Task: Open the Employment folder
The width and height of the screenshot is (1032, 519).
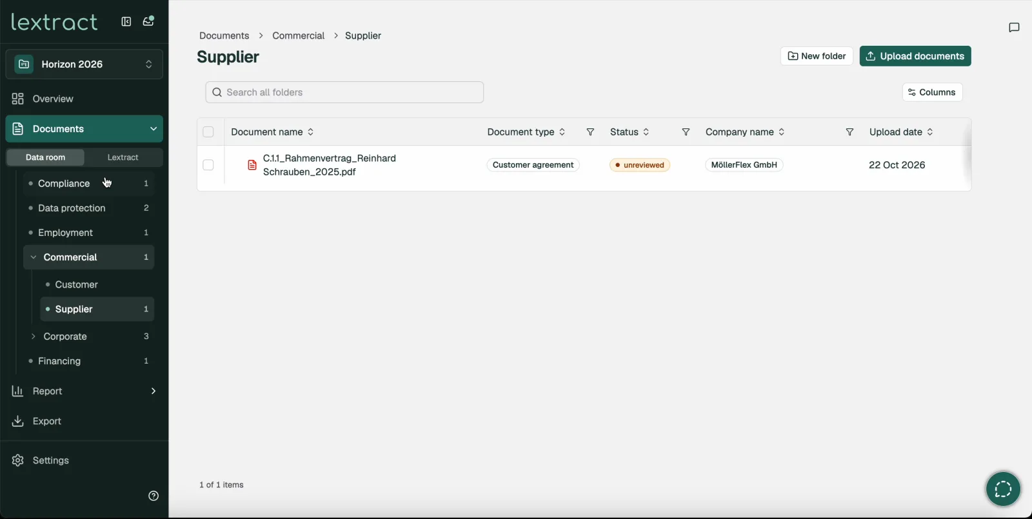Action: [88, 233]
